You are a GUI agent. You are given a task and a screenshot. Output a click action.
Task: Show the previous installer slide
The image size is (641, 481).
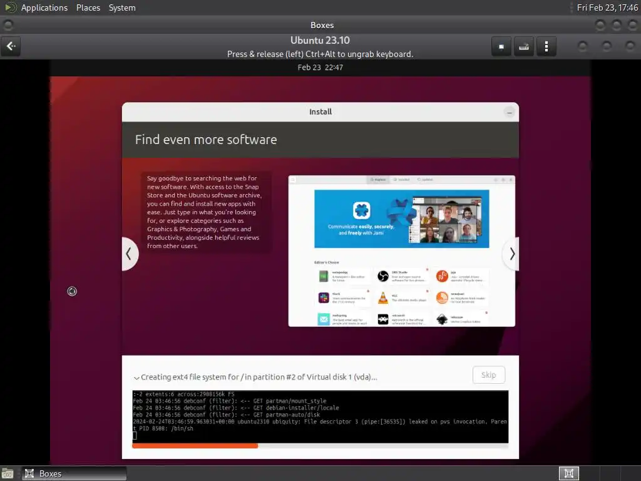point(129,254)
